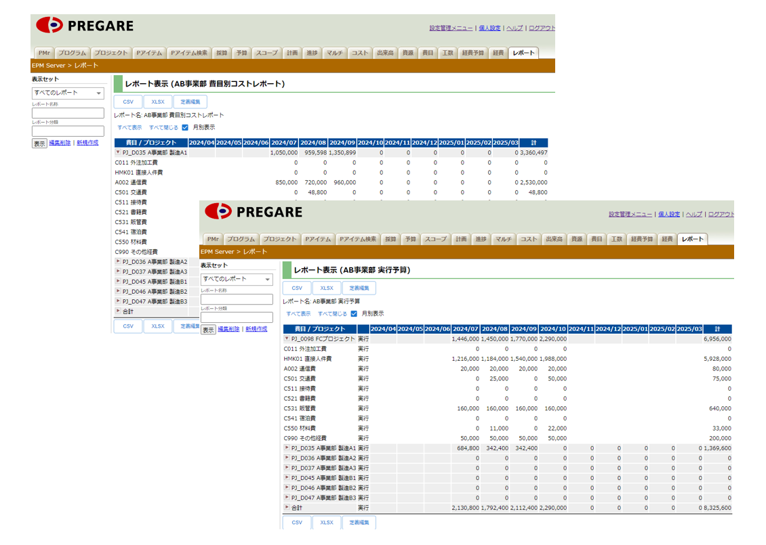Screen dimensions: 766x545
Task: Click ログアウト link in the 実行予算 window
Action: (721, 215)
